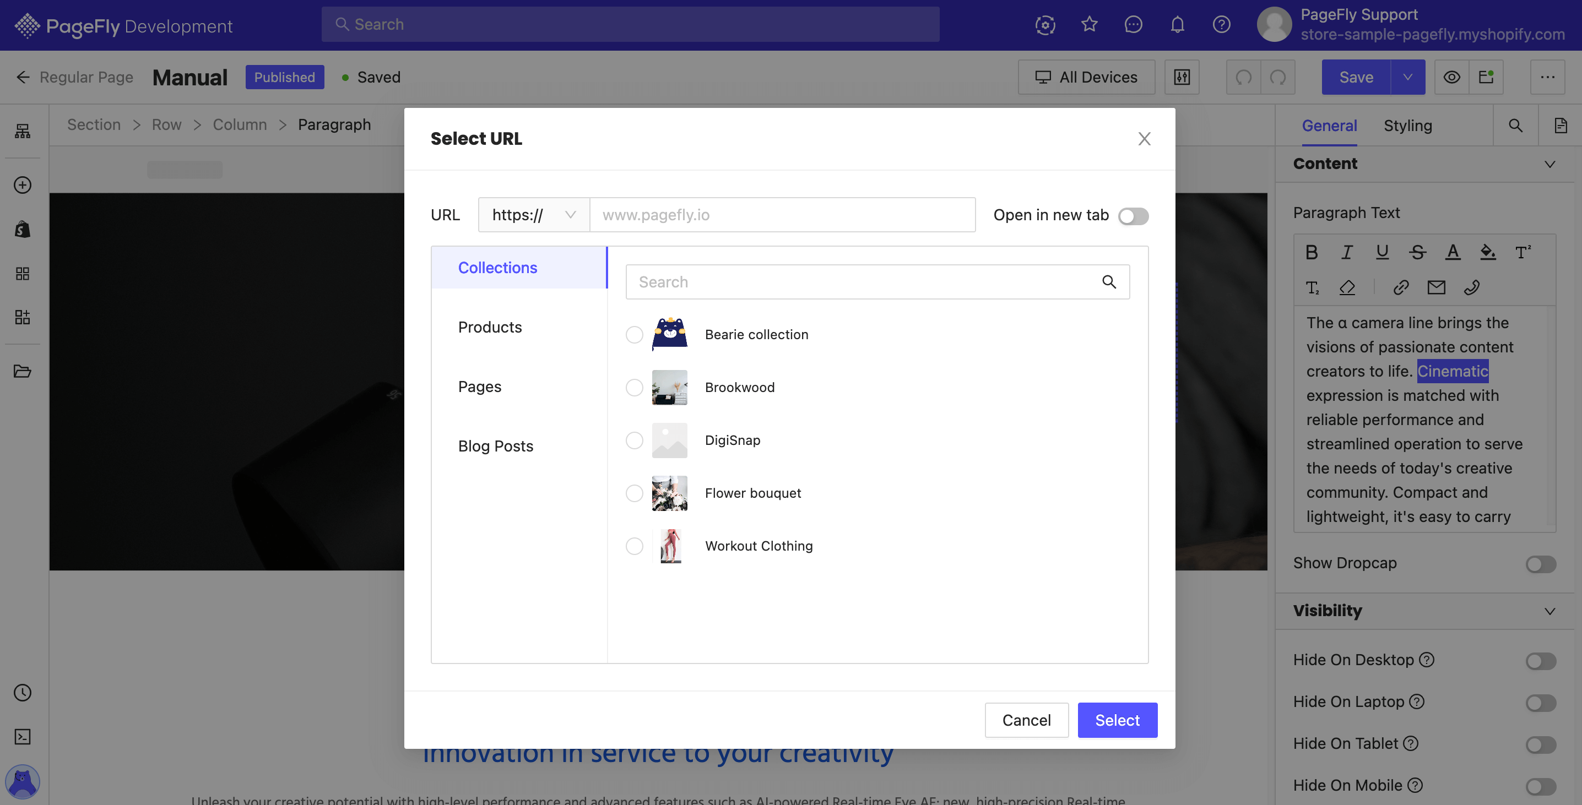The height and width of the screenshot is (805, 1582).
Task: Open the more options ellipsis menu
Action: pyautogui.click(x=1547, y=77)
